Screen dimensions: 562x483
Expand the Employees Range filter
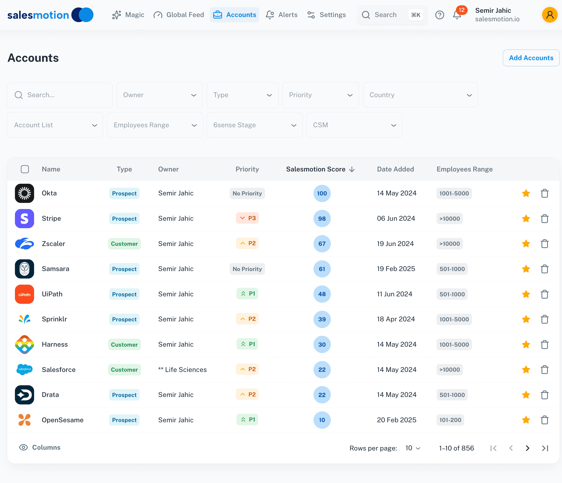154,125
